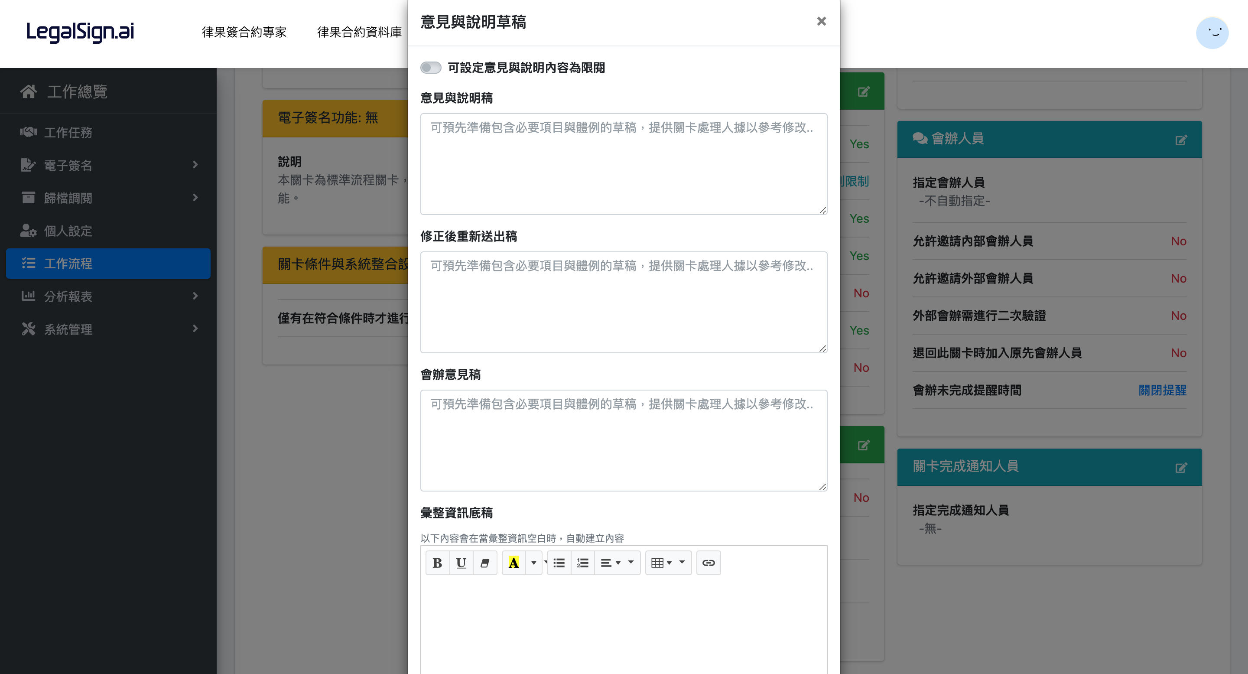Focus the 會辦意見稿 text area

coord(624,440)
